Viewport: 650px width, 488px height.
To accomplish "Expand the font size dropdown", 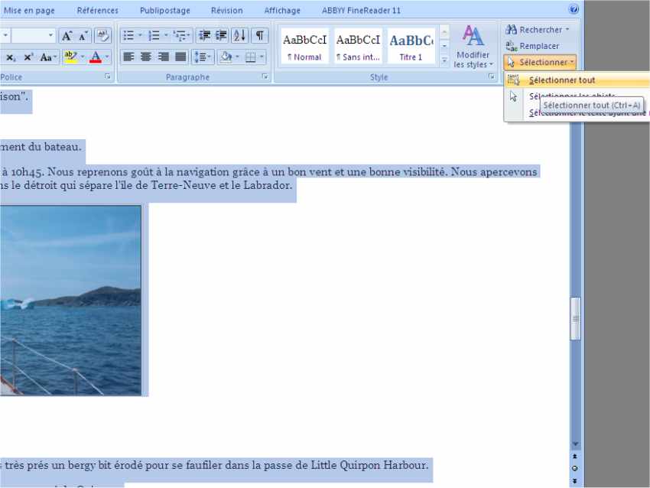I will click(x=50, y=36).
